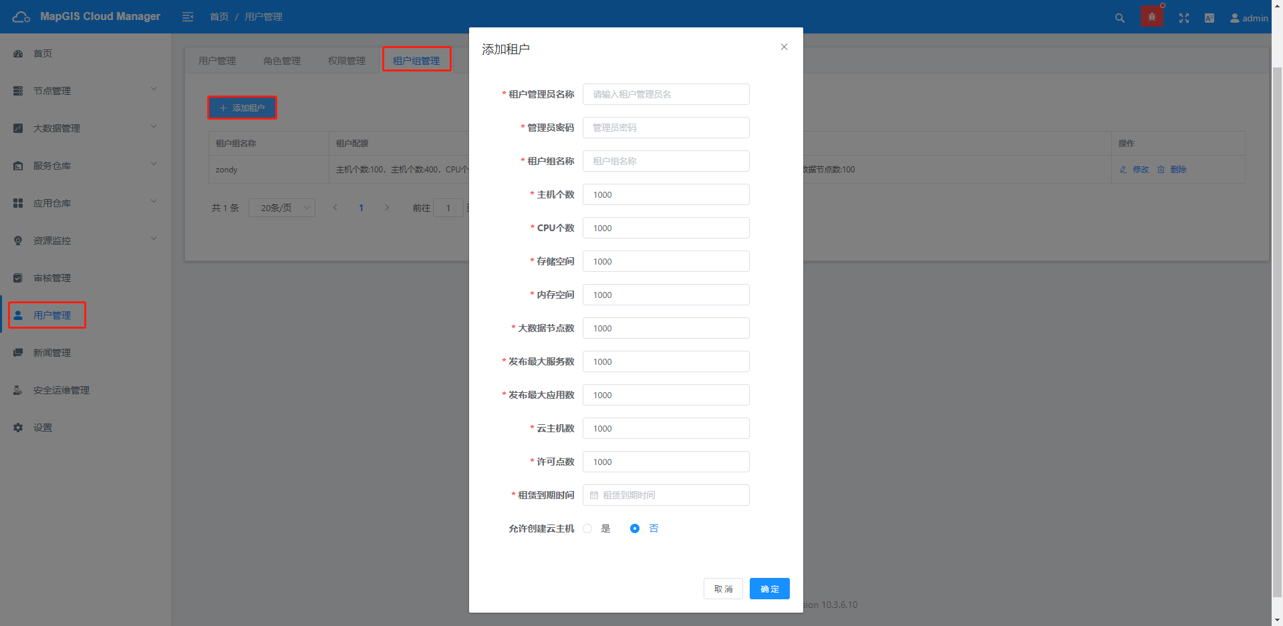This screenshot has width=1283, height=626.
Task: Click the 首页 dashboard sidebar icon
Action: tap(18, 53)
